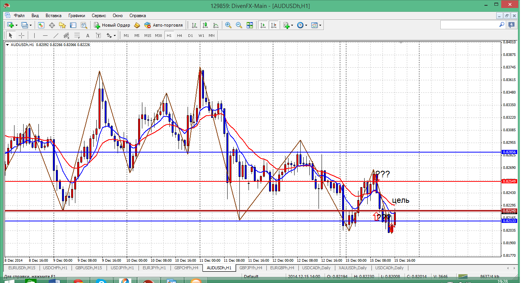
Task: Switch to the EURUSDh,M15 chart tab
Action: (x=22, y=268)
